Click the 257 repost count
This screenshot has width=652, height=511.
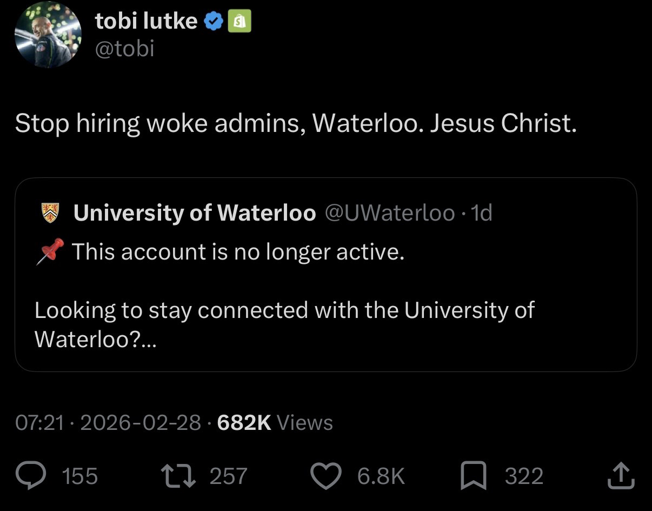pos(228,476)
